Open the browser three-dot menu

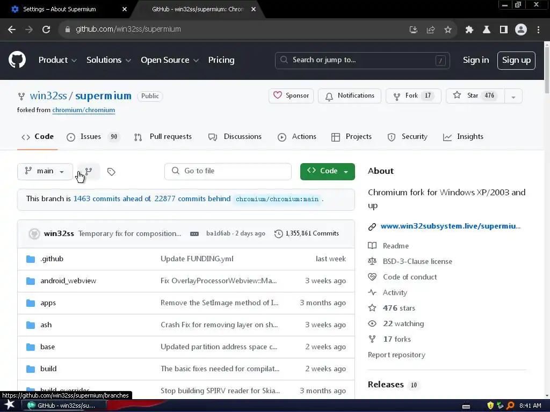[x=538, y=30]
